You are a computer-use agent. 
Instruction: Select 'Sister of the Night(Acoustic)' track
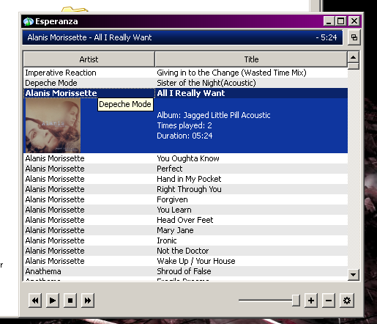click(x=206, y=83)
